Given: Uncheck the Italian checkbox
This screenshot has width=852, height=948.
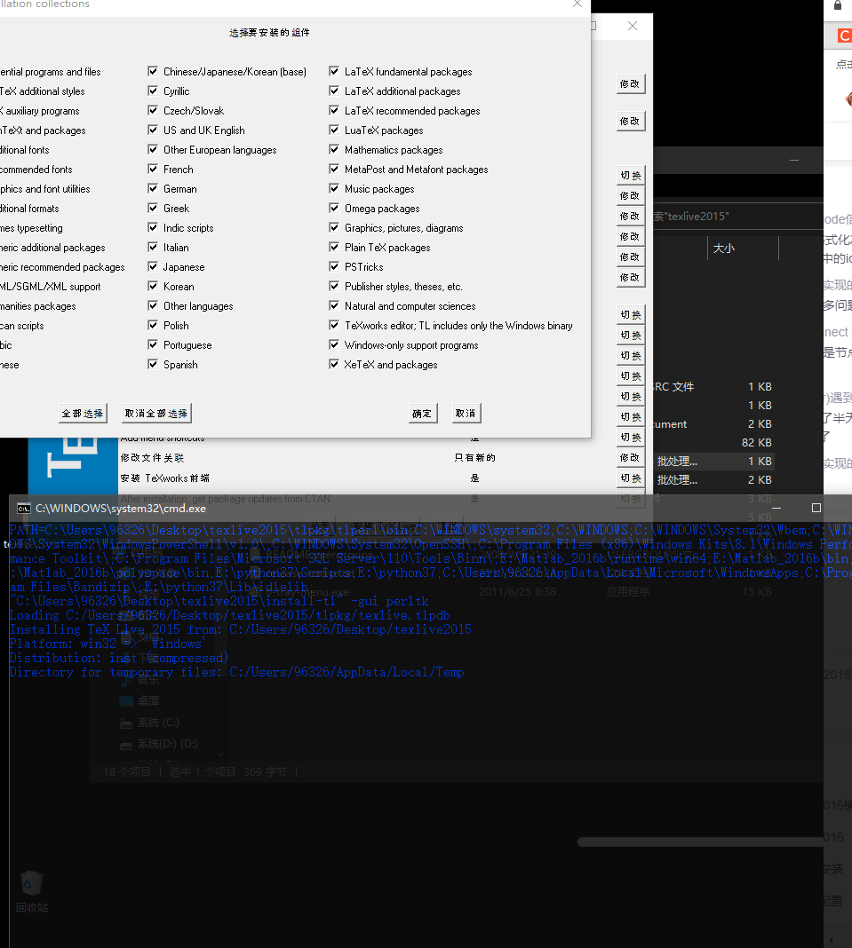Looking at the screenshot, I should click(x=153, y=248).
